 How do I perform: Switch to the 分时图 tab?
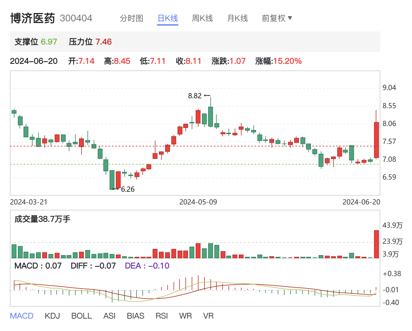131,18
